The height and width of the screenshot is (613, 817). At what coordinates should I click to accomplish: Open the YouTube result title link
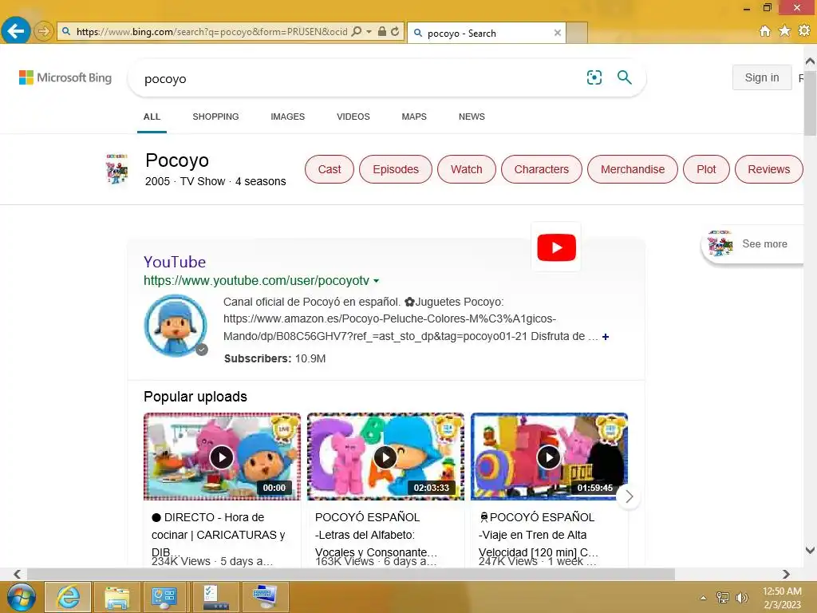175,262
